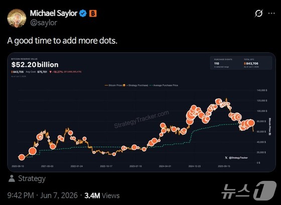This screenshot has height=205, width=281.
Task: Click the blue verified checkmark badge
Action: pos(83,14)
